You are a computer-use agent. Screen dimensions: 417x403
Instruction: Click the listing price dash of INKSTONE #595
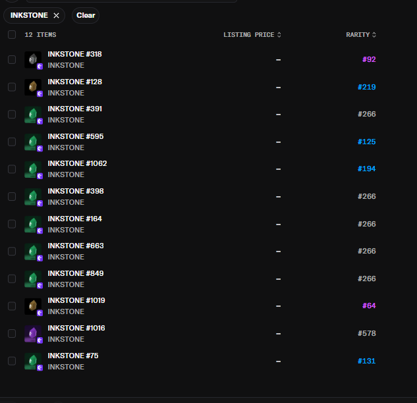click(x=278, y=142)
